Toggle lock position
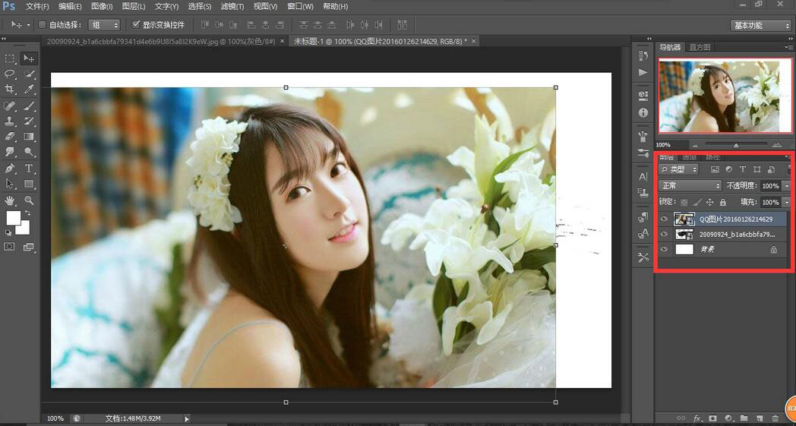 point(710,201)
